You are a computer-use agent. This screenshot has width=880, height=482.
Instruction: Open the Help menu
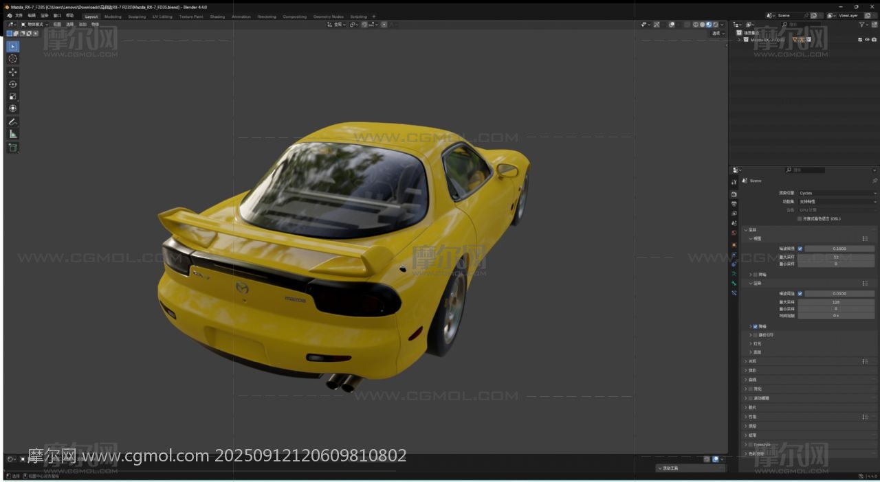tap(69, 16)
